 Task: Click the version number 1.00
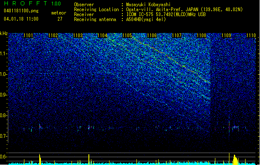click(x=56, y=3)
